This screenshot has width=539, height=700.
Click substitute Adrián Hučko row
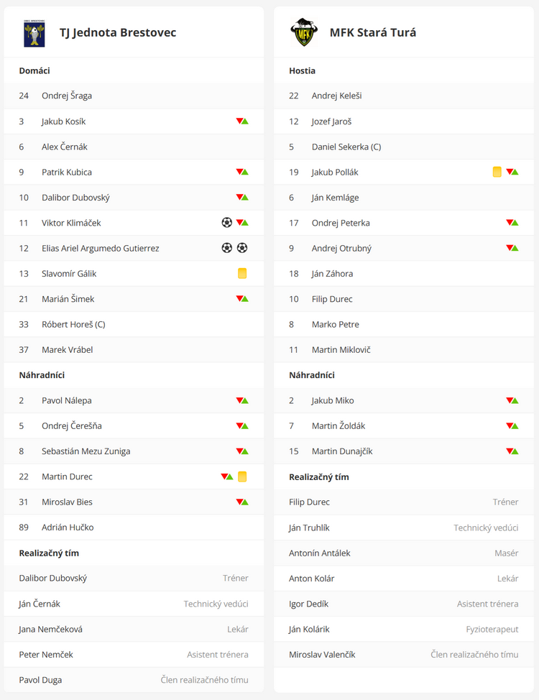pyautogui.click(x=68, y=527)
